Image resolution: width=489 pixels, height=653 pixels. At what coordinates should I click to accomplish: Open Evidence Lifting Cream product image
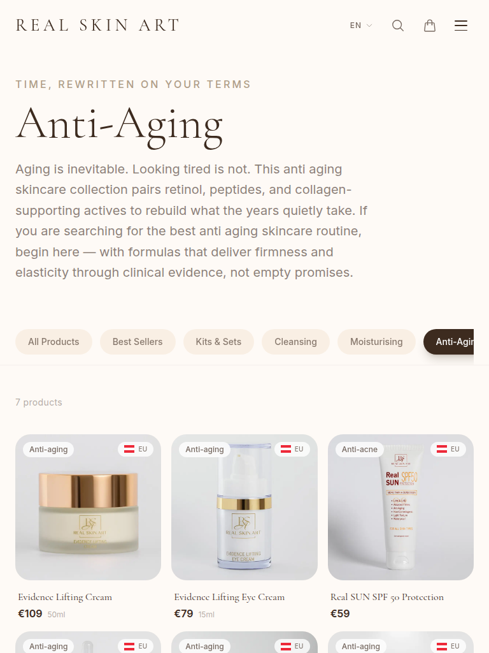click(x=88, y=507)
